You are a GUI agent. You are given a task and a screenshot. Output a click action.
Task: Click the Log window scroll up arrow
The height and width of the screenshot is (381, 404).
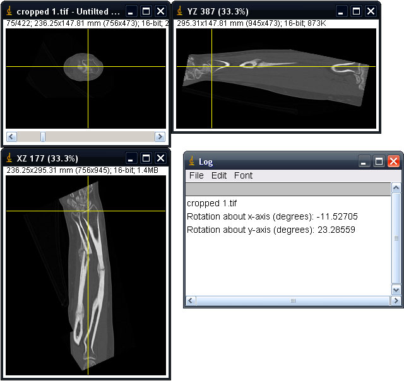pos(396,188)
